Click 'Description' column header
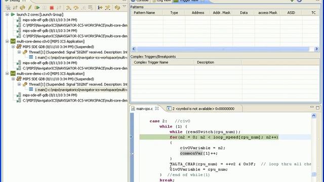 (x=218, y=62)
